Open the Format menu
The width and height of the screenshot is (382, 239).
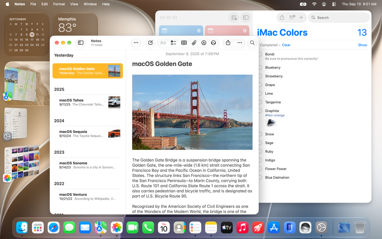coord(59,4)
